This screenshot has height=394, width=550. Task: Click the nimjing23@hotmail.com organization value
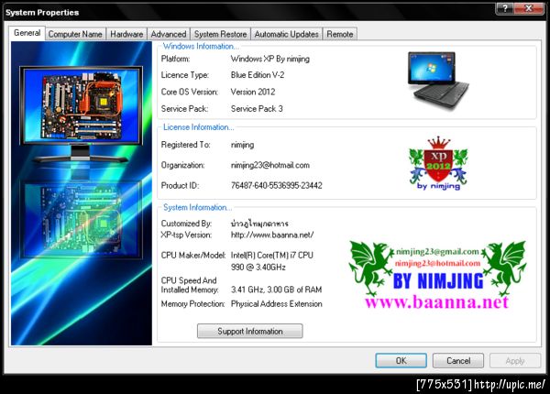270,165
